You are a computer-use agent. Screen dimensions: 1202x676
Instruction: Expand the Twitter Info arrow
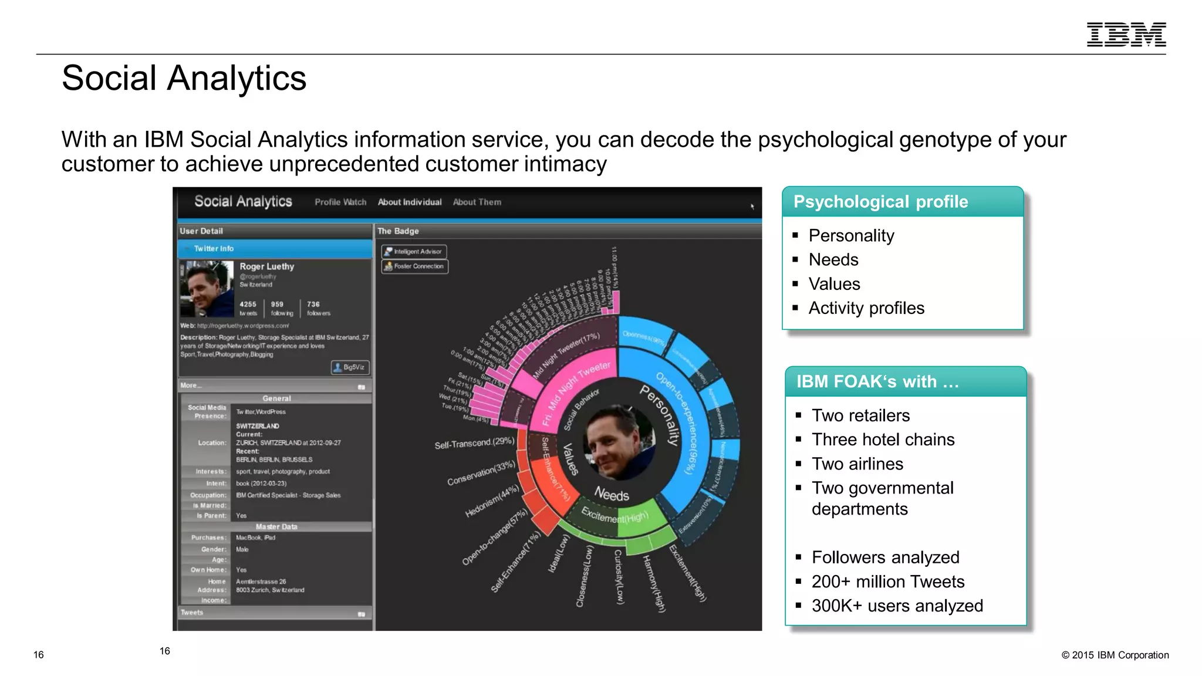(187, 249)
